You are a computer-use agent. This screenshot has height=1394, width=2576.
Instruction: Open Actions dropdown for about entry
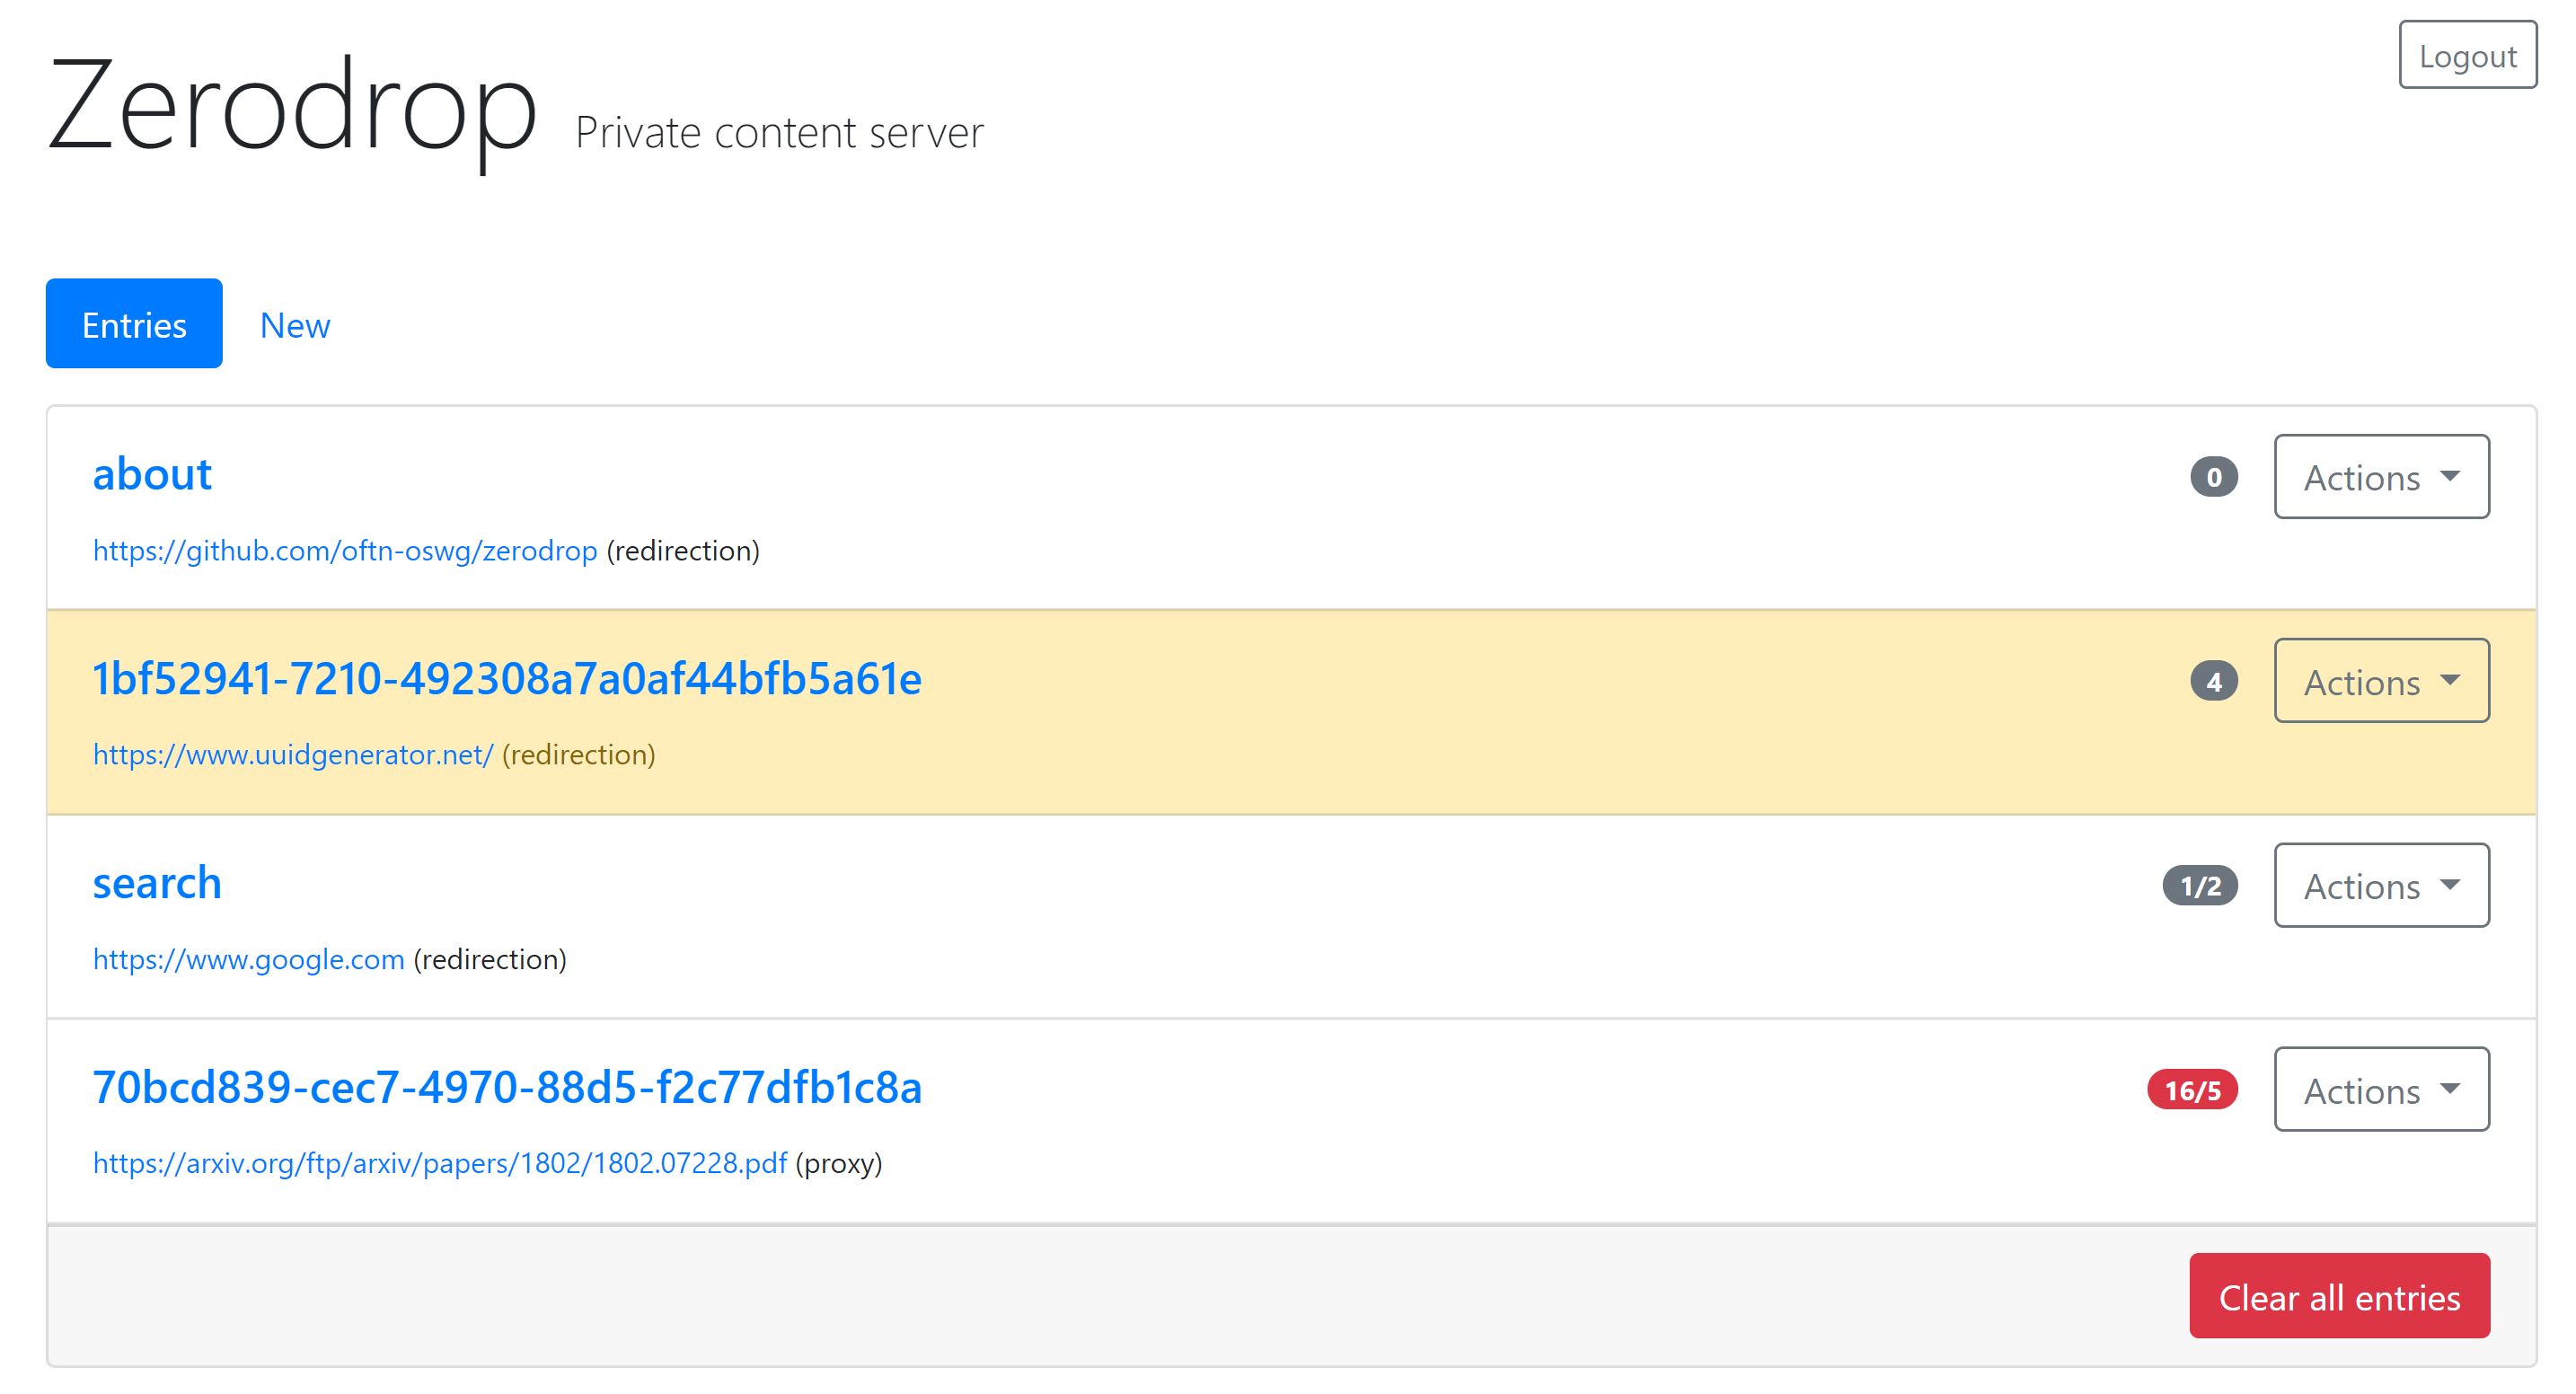2380,477
